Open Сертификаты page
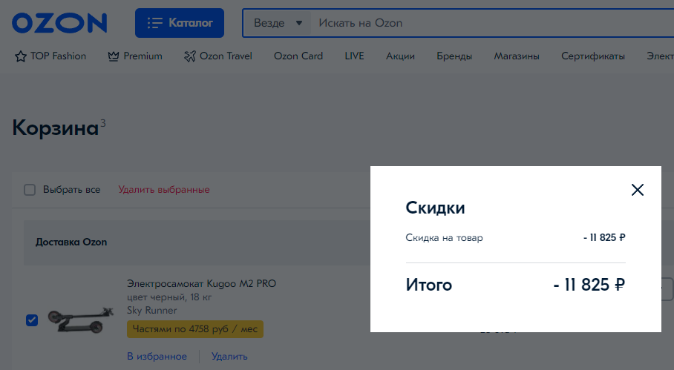The width and height of the screenshot is (674, 370). [x=593, y=56]
